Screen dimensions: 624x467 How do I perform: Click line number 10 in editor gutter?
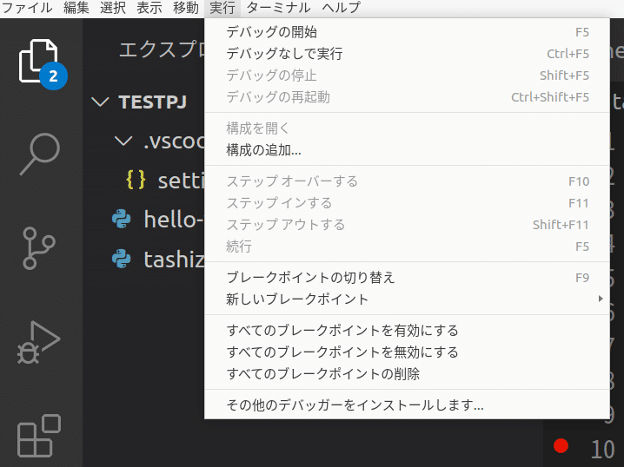(603, 450)
